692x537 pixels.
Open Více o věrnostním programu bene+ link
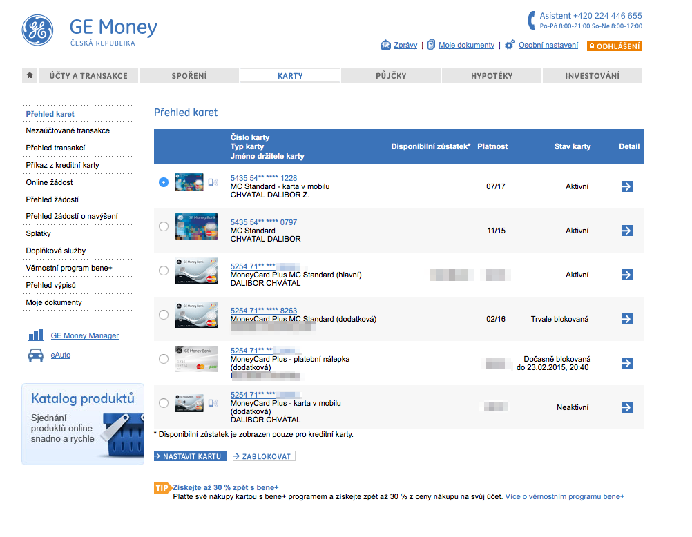pos(564,496)
